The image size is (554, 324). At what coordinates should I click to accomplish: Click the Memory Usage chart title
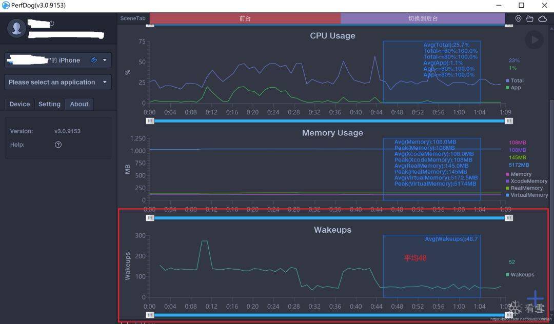coord(332,133)
